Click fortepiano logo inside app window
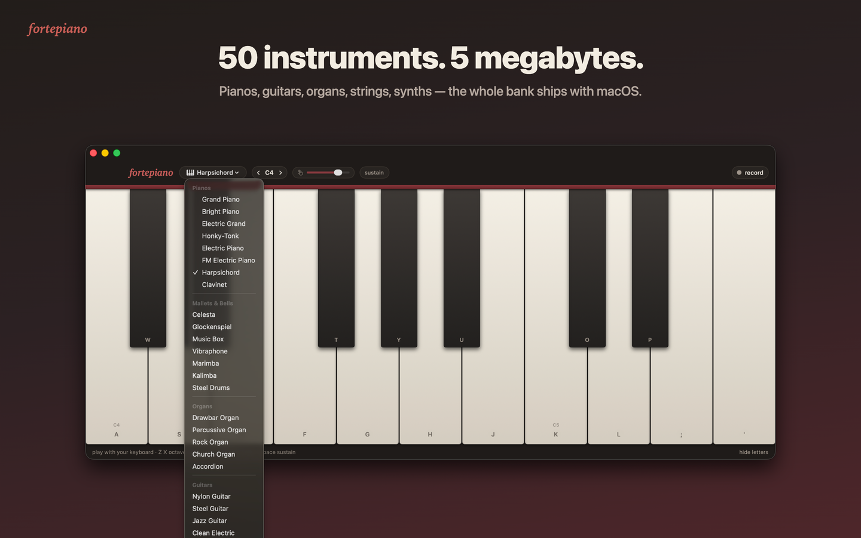This screenshot has height=538, width=861. pyautogui.click(x=151, y=173)
